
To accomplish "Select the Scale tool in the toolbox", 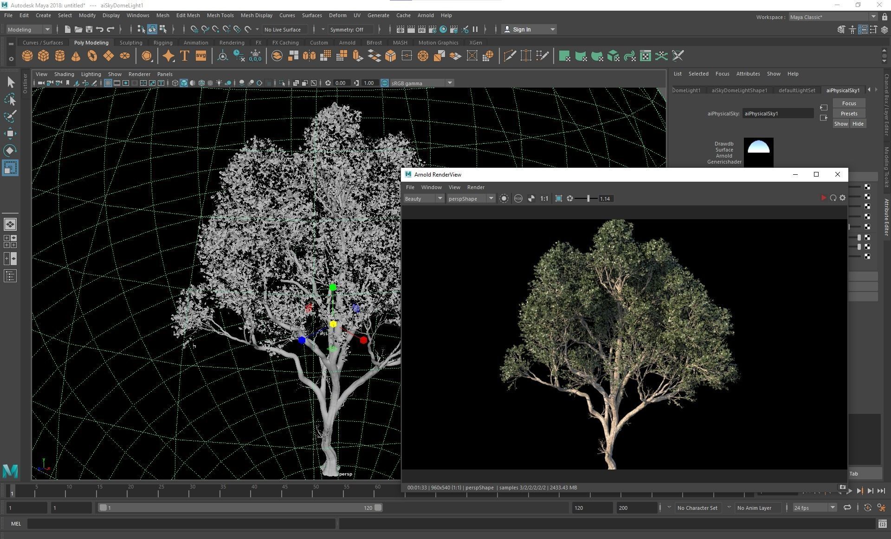I will 10,167.
